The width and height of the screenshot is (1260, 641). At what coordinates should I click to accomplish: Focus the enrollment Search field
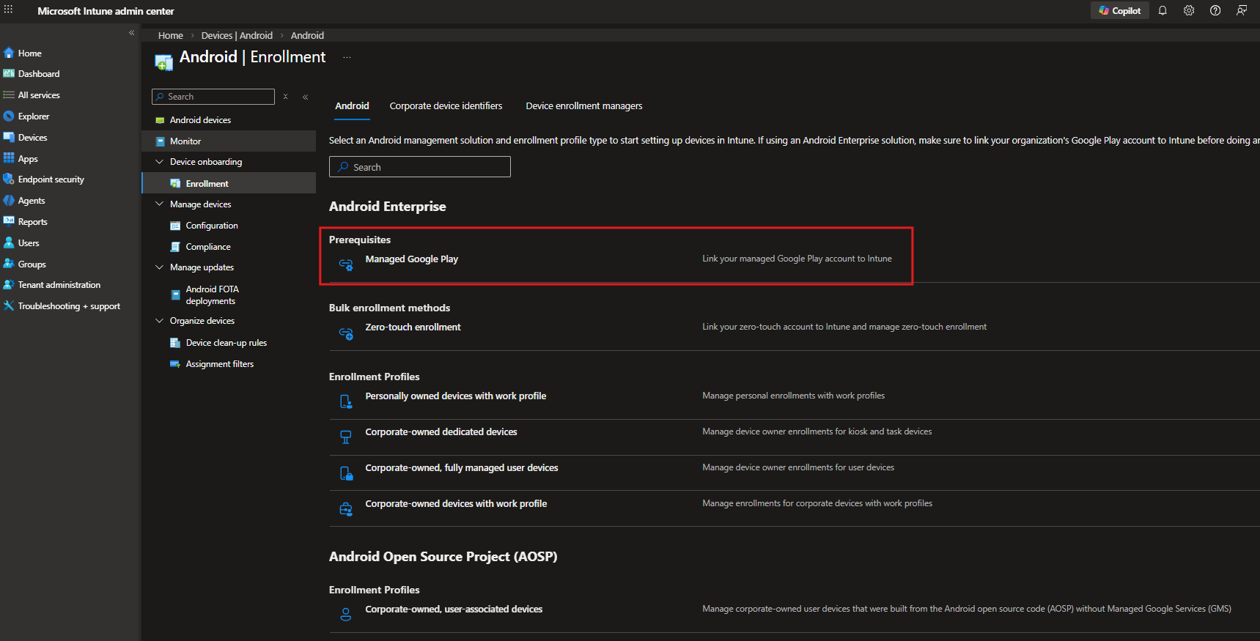pos(420,167)
